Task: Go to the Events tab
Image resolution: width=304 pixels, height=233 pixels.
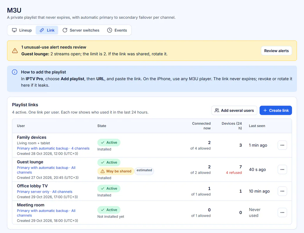Action: (x=117, y=30)
